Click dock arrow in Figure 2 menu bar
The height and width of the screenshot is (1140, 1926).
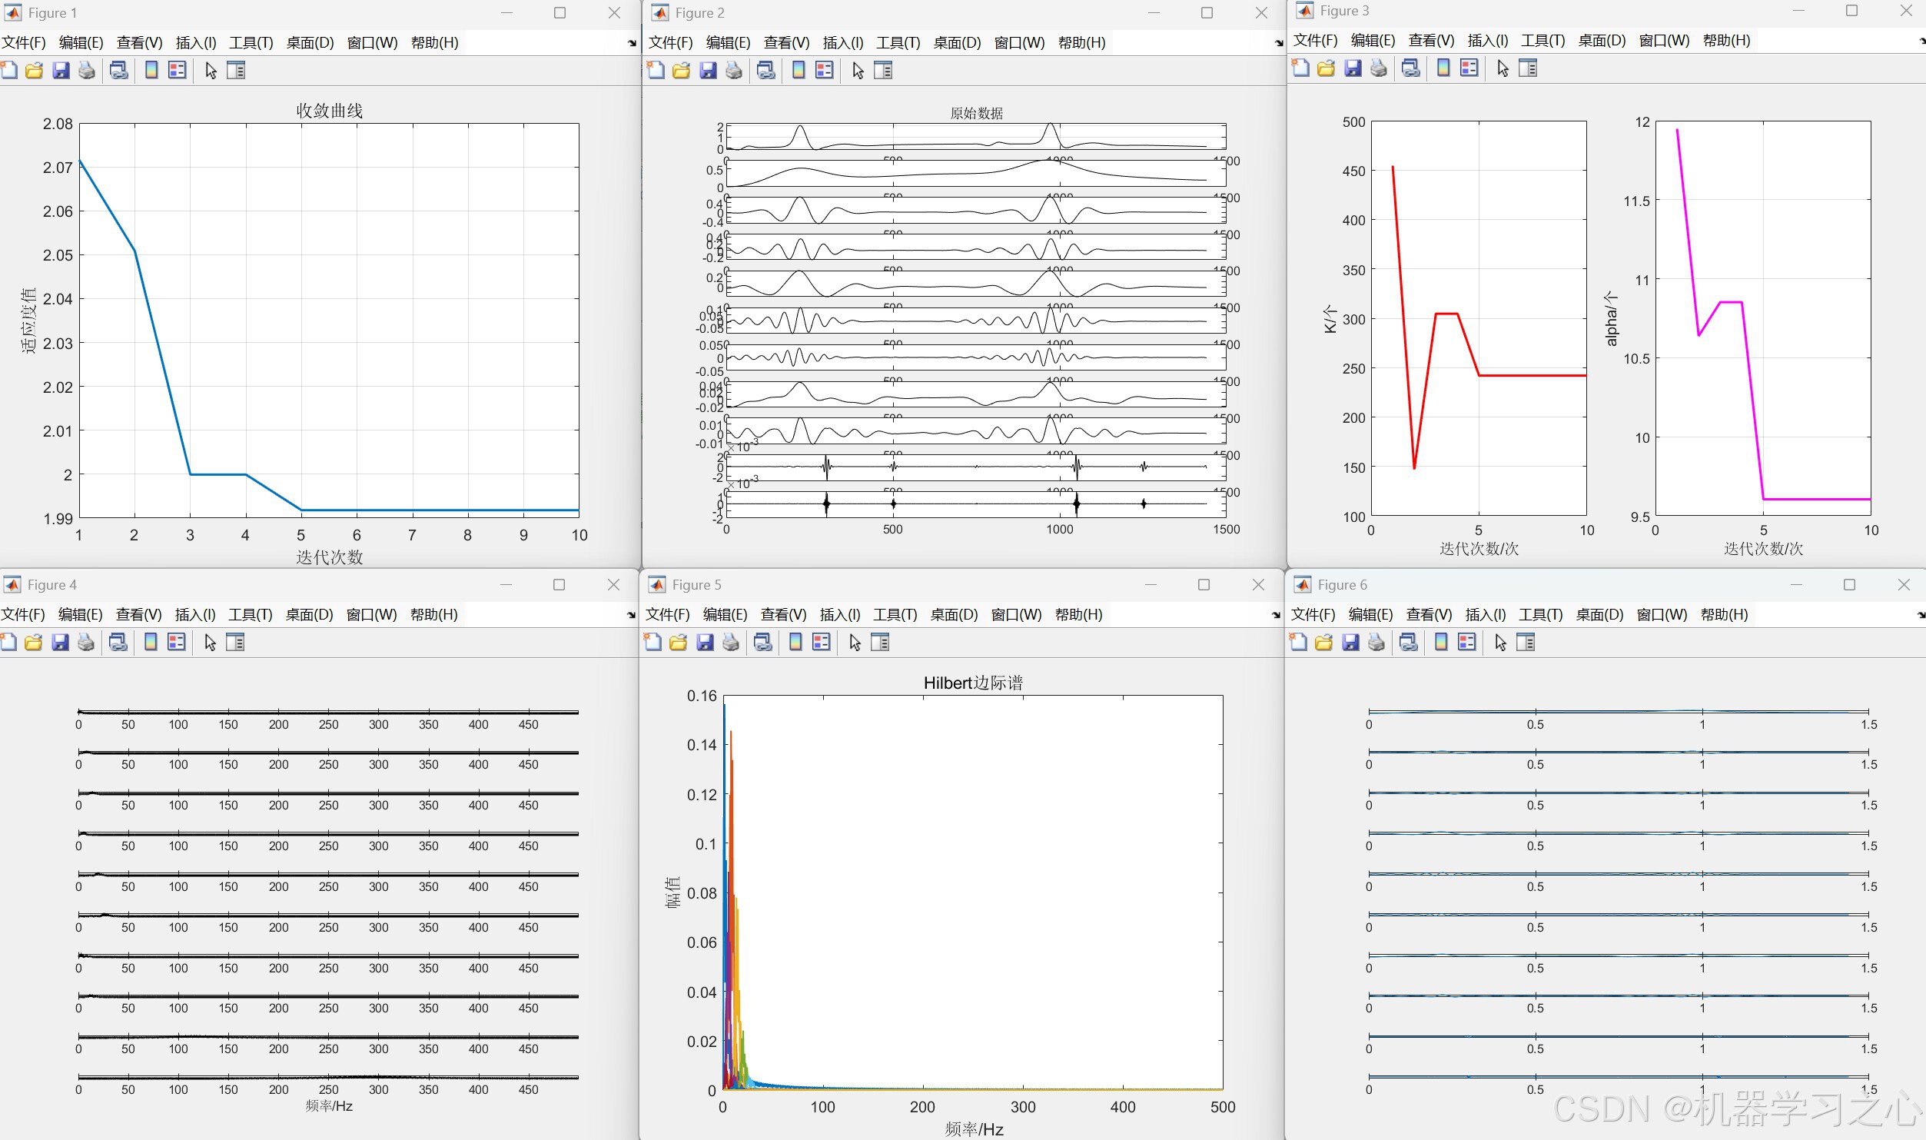(x=1279, y=44)
